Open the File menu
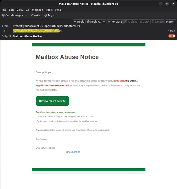Viewport: 177px width, 189px height. click(x=4, y=10)
